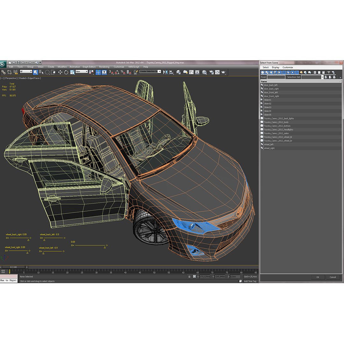
Task: Open mini curve editor icon beside timeline
Action: click(3, 272)
